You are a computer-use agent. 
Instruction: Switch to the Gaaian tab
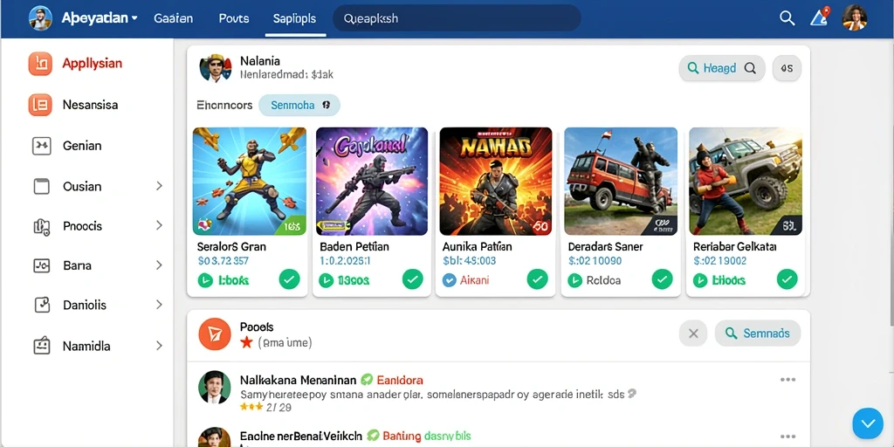click(x=174, y=18)
